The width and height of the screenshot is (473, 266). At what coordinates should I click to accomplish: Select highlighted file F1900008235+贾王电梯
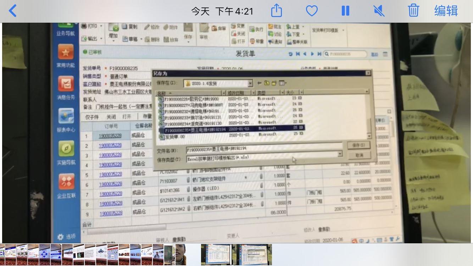(x=232, y=129)
